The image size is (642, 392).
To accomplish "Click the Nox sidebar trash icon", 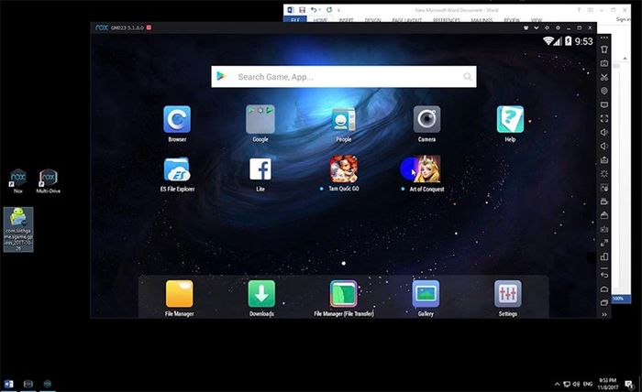I will 603,49.
